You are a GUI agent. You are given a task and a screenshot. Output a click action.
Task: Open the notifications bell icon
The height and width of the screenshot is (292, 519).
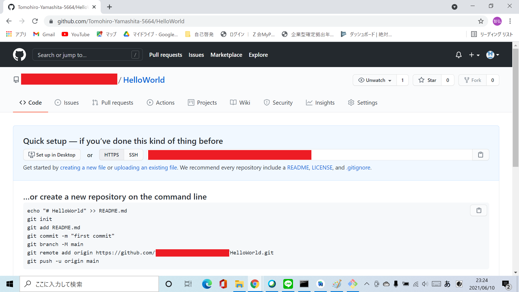coord(458,55)
